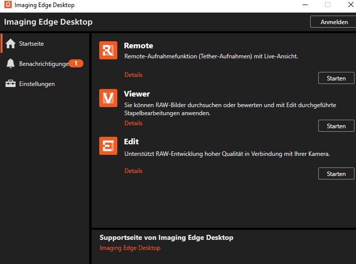This screenshot has height=264, width=356.
Task: Click the Einstellungen toolbox icon
Action: click(x=11, y=83)
